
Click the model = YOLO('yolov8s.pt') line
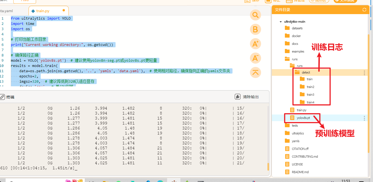84,61
